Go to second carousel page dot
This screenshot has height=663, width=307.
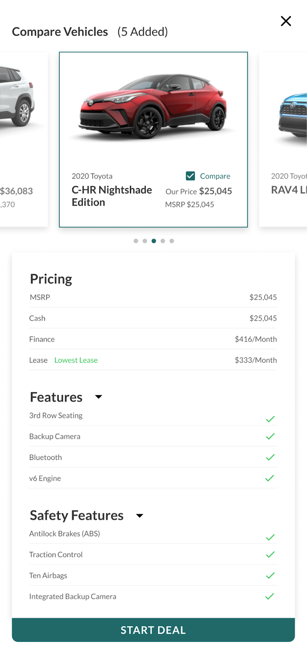145,241
